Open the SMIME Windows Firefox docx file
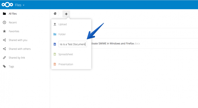 click(115, 44)
